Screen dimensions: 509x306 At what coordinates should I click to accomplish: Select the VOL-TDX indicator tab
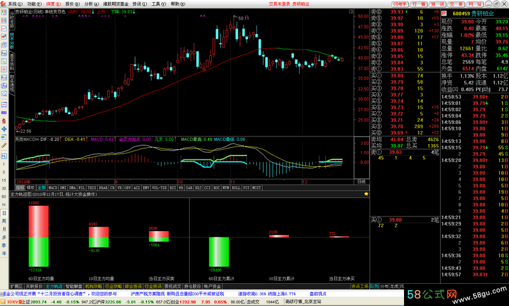coord(160,188)
